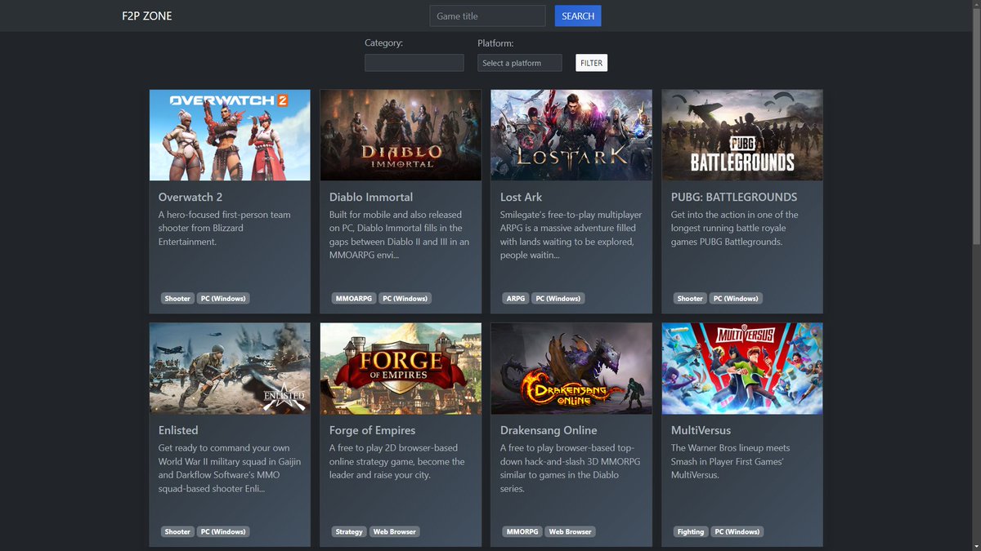
Task: Open the PUBG Battlegrounds cover image
Action: coord(742,136)
